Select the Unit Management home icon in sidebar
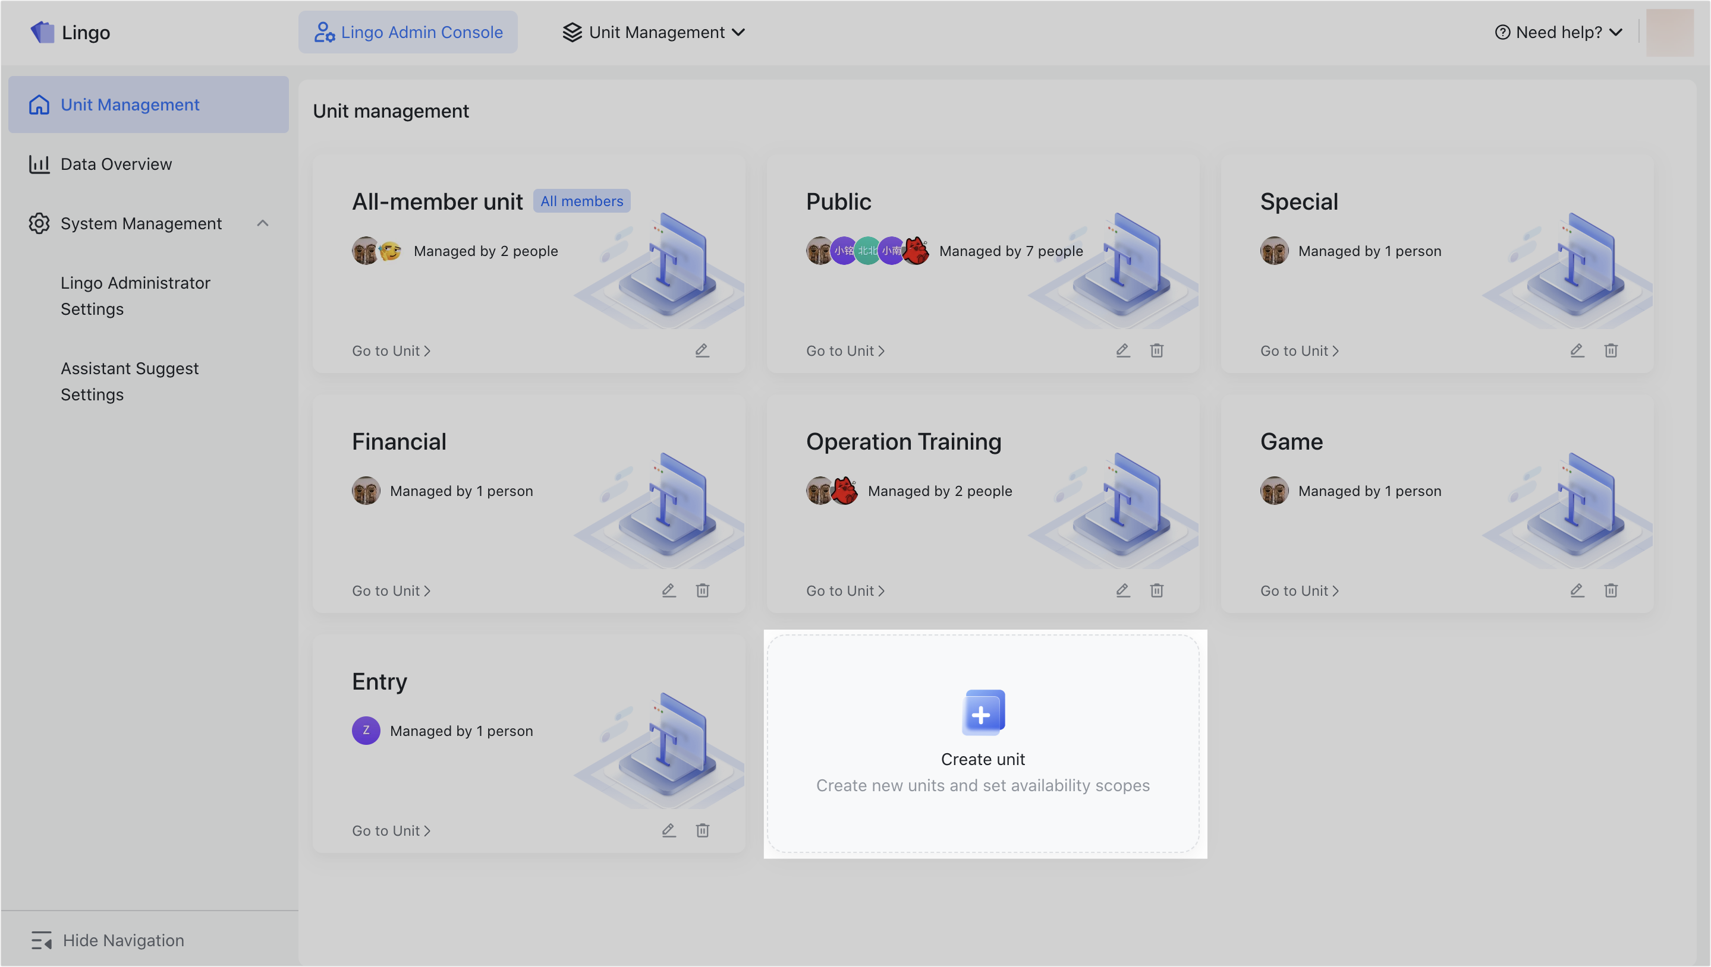The width and height of the screenshot is (1711, 967). [x=39, y=105]
